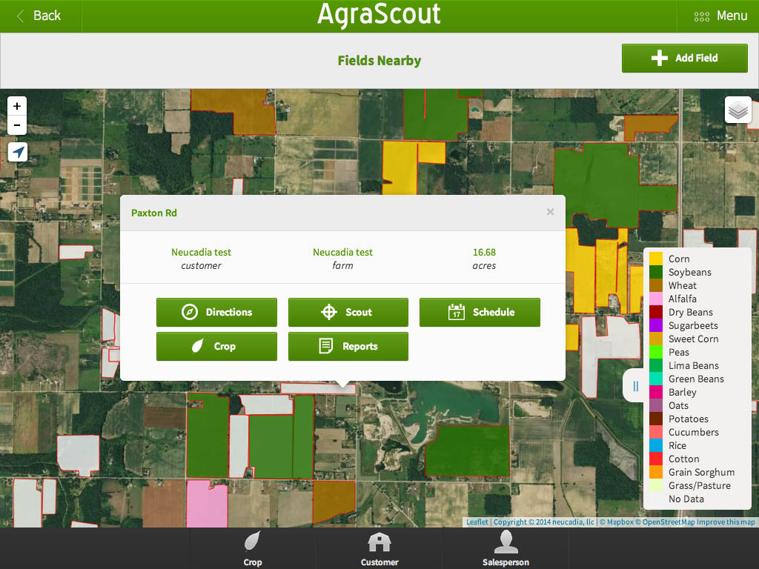
Task: Get Directions to Paxton Rd field
Action: 216,312
